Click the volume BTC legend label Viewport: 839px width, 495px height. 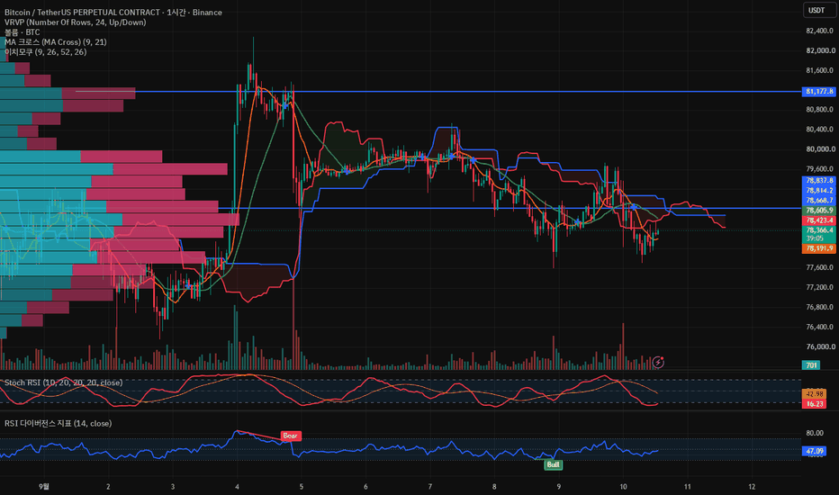coord(22,32)
